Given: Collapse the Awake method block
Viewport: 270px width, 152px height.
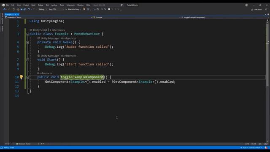Looking at the screenshot, I should (x=28, y=42).
